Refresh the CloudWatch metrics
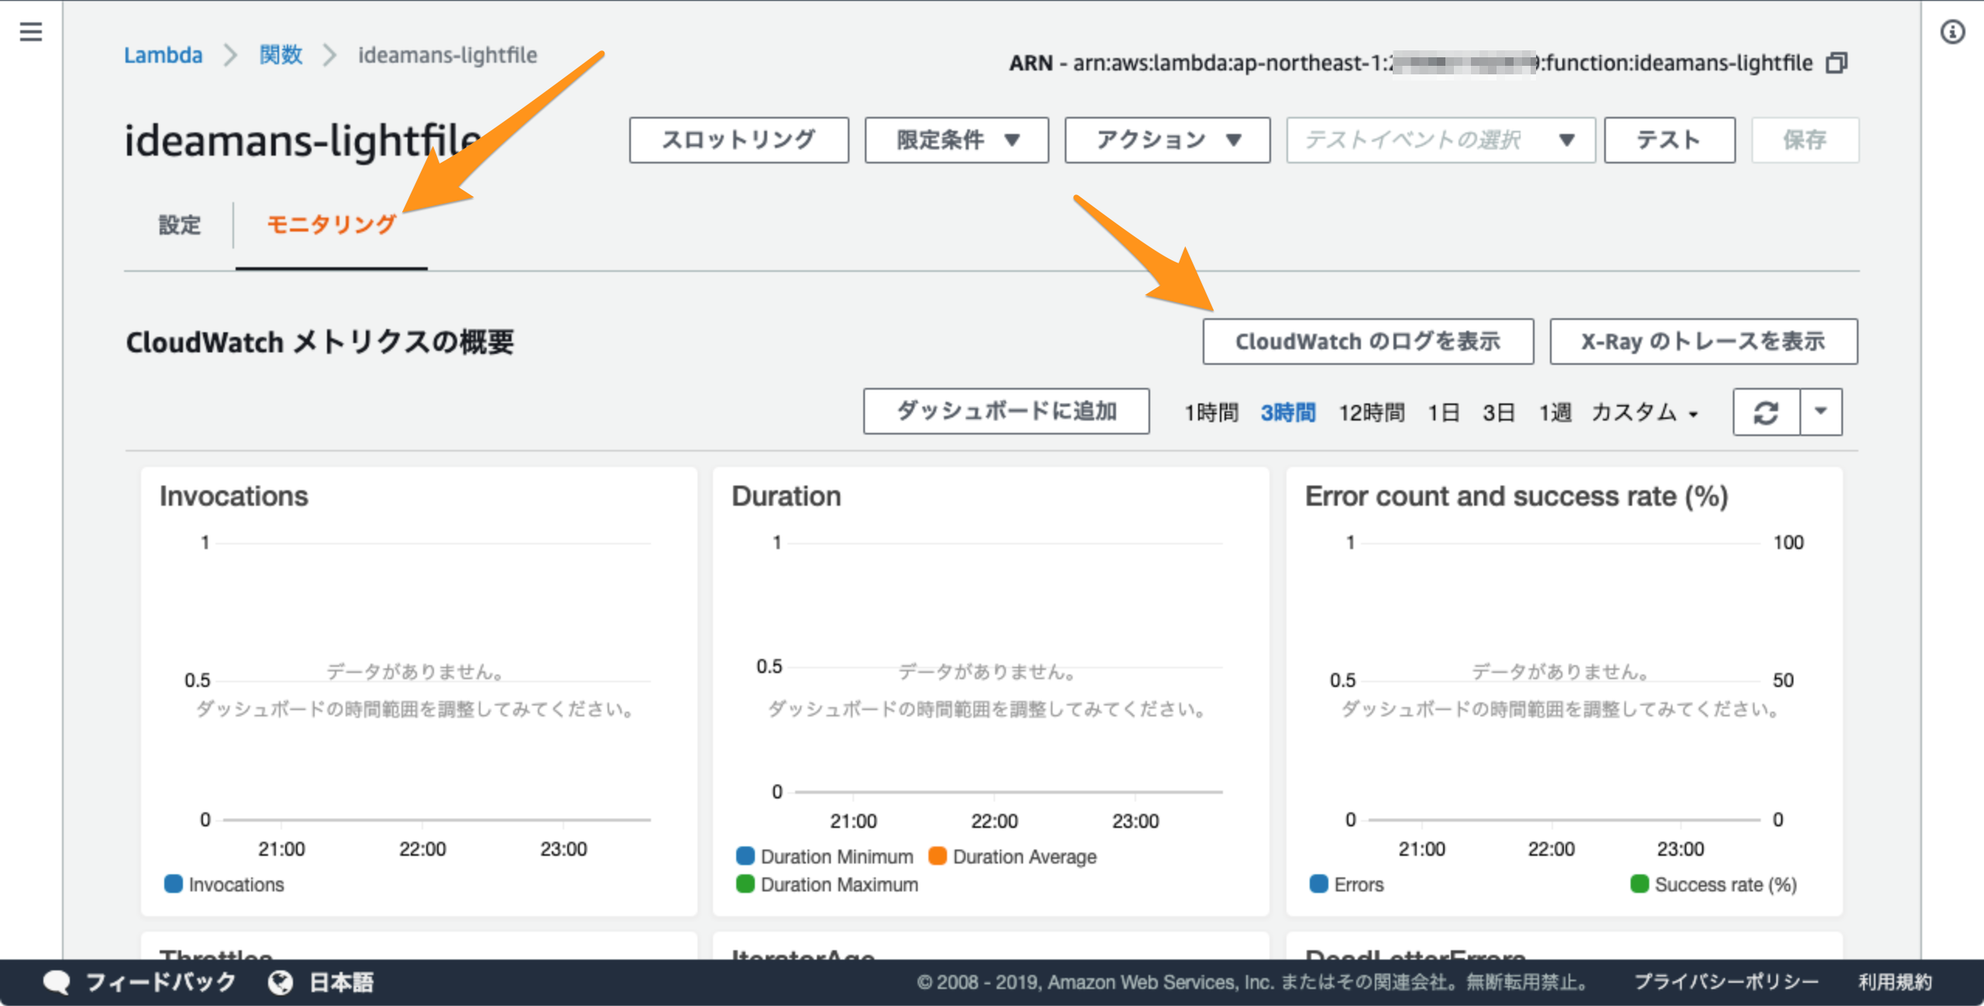 pos(1766,413)
